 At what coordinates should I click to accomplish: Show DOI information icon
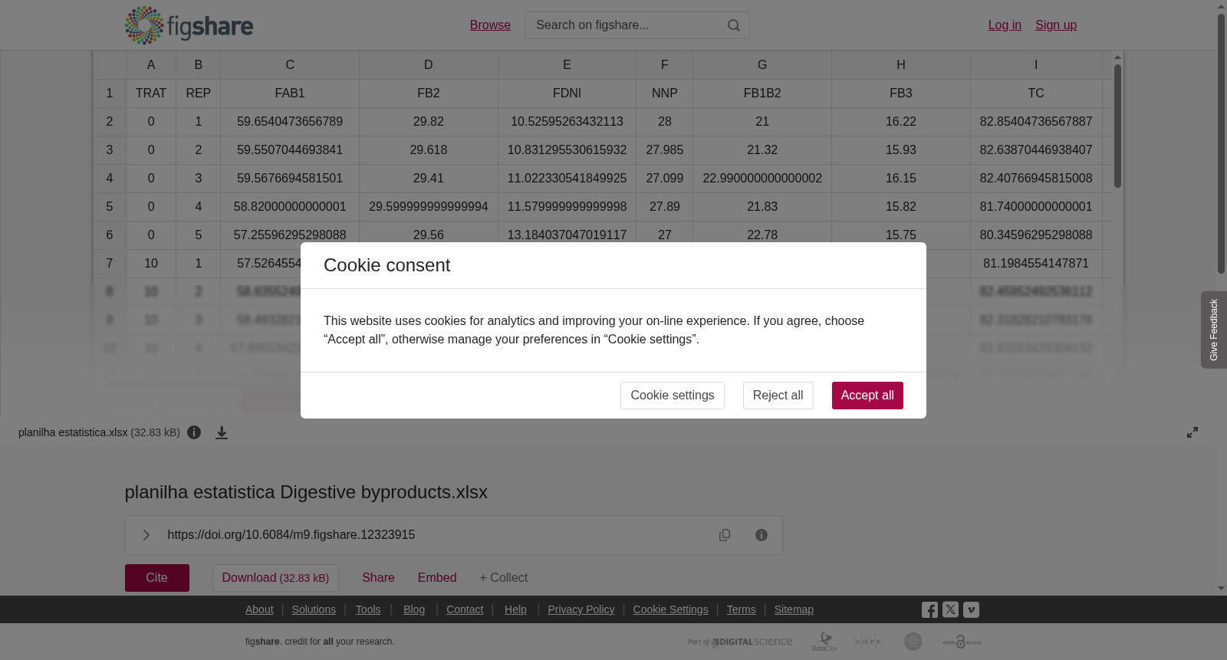pos(762,535)
